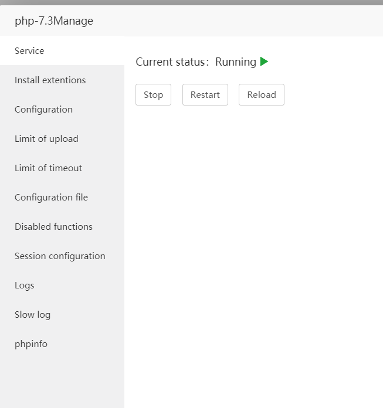Switch to Limit of timeout
The image size is (383, 408).
click(48, 168)
